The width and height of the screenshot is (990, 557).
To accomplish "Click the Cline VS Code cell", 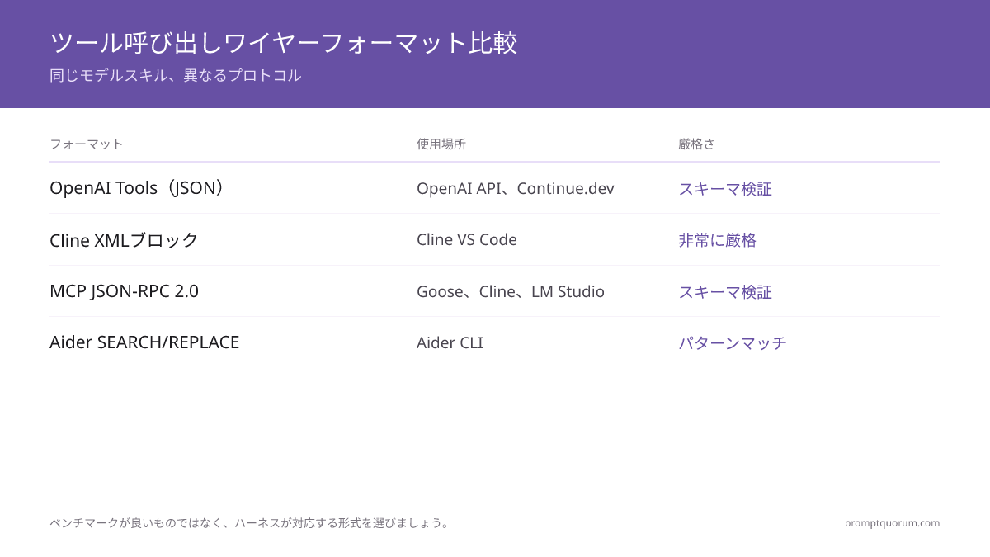I will 467,240.
